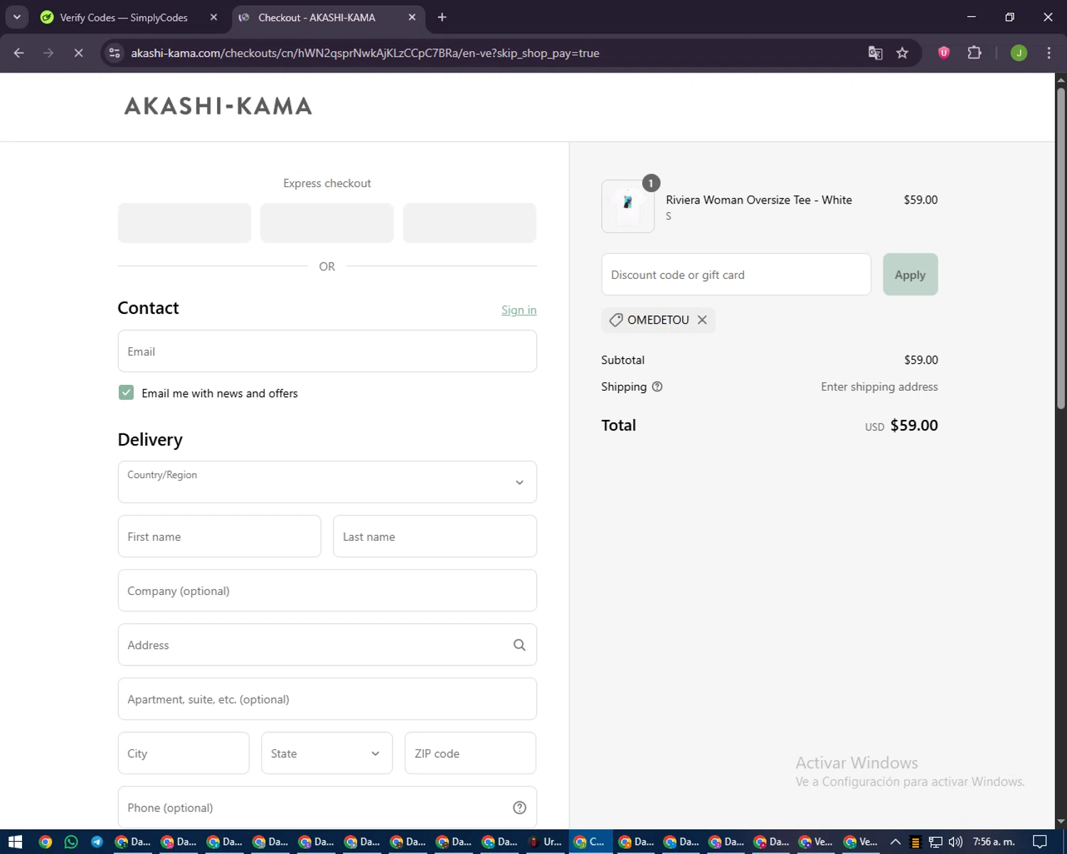Open the green profile avatar
This screenshot has height=854, width=1067.
[1019, 53]
